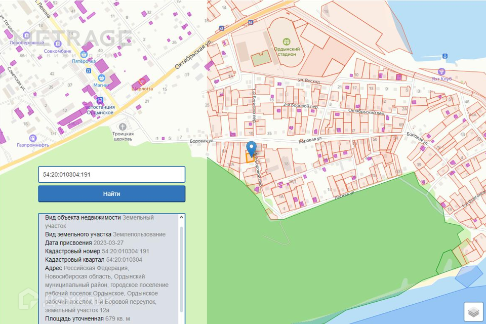Click the Шарлотта cafe marker

142,81
